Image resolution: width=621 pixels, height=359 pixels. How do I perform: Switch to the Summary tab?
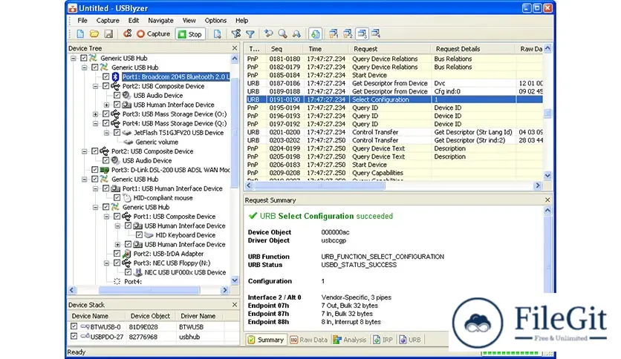coord(266,340)
